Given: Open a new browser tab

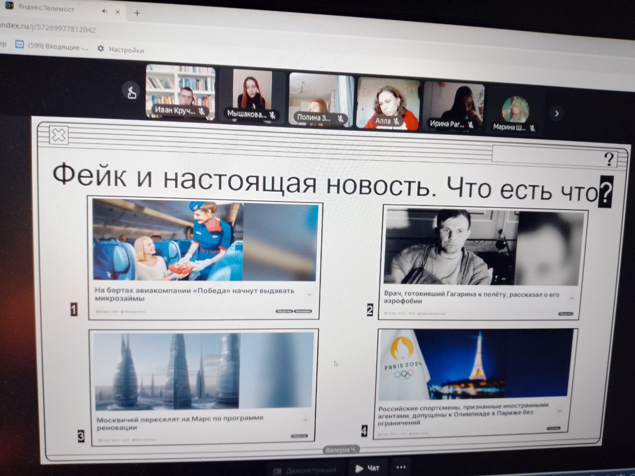Looking at the screenshot, I should (137, 13).
